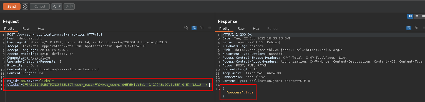Click the Upgrade-Insecure-Requests: 1 header
Screen dimensions: 425x102
pos(34,61)
